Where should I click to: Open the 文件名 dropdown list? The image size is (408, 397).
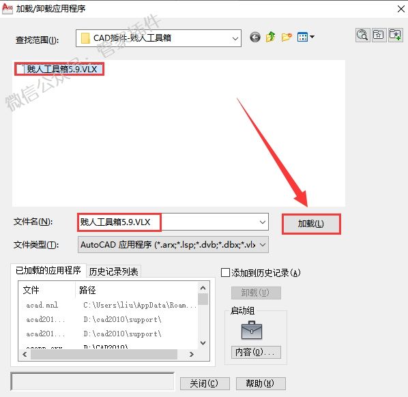coord(263,222)
